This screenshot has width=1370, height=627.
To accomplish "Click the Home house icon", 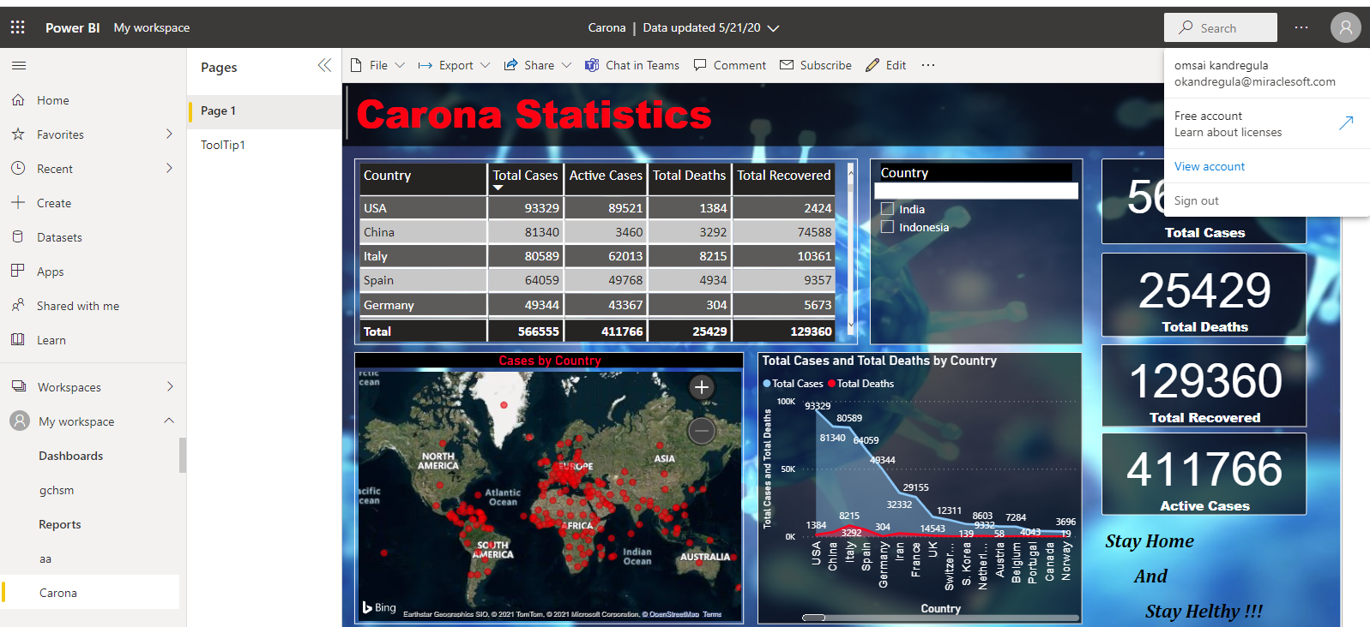I will click(x=18, y=100).
